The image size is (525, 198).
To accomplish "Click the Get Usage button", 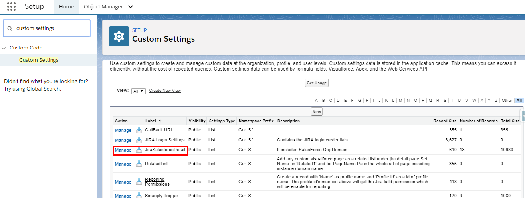I will tap(317, 83).
